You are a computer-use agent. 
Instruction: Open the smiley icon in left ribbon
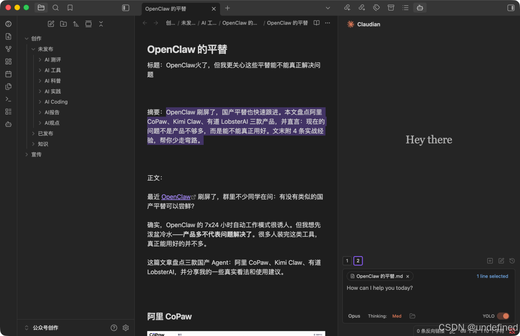9,24
